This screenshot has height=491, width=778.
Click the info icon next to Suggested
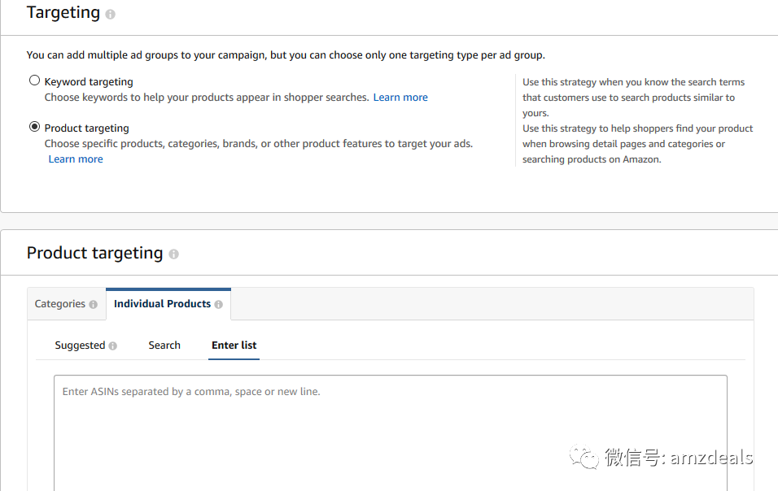(113, 346)
